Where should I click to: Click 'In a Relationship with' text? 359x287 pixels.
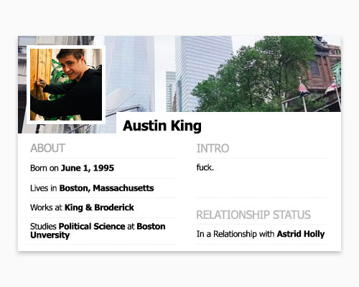pyautogui.click(x=236, y=234)
